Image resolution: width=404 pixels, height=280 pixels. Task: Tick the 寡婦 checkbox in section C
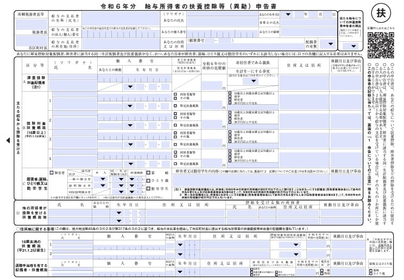point(148,173)
